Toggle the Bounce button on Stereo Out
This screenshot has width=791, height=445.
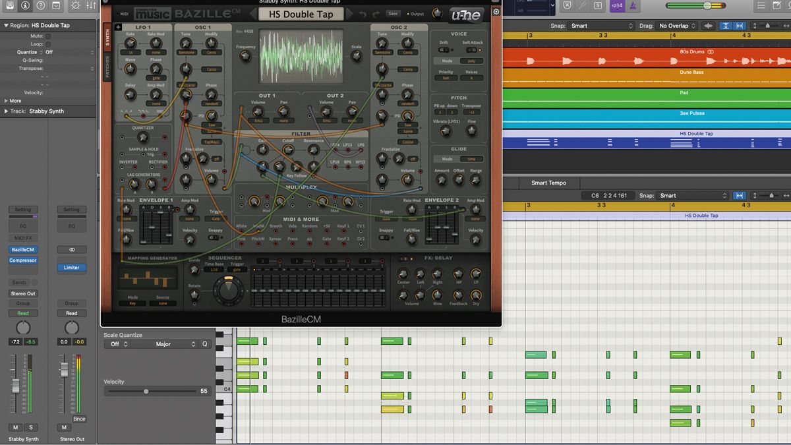(78, 418)
